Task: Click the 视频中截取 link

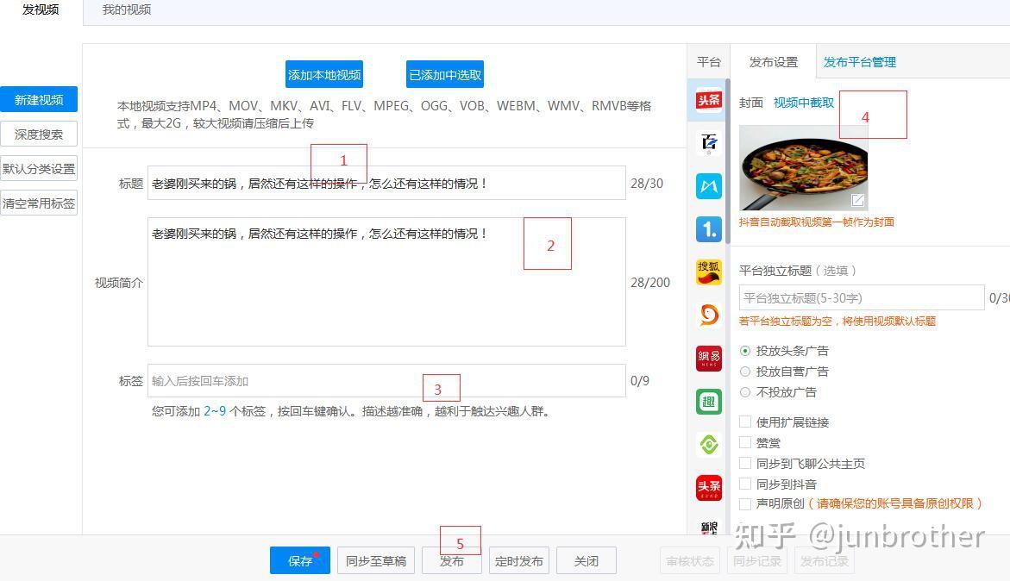Action: coord(803,103)
